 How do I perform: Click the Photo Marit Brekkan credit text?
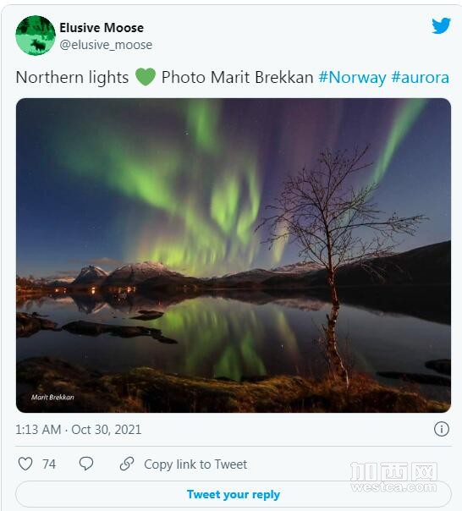[x=238, y=78]
